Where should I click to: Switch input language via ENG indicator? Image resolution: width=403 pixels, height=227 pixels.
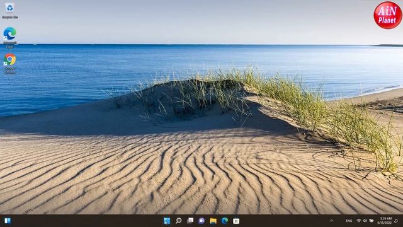(349, 221)
